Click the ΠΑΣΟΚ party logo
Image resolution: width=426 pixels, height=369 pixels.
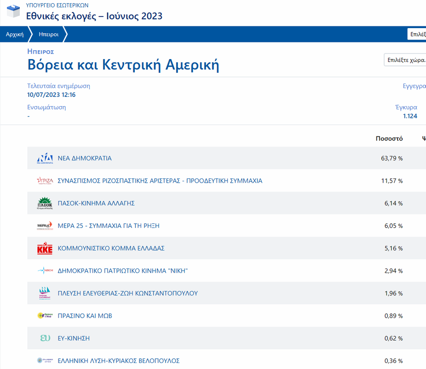click(45, 203)
